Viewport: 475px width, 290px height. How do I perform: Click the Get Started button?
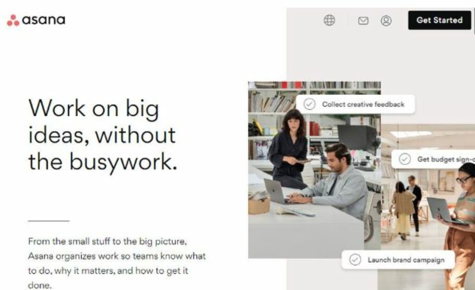(440, 20)
